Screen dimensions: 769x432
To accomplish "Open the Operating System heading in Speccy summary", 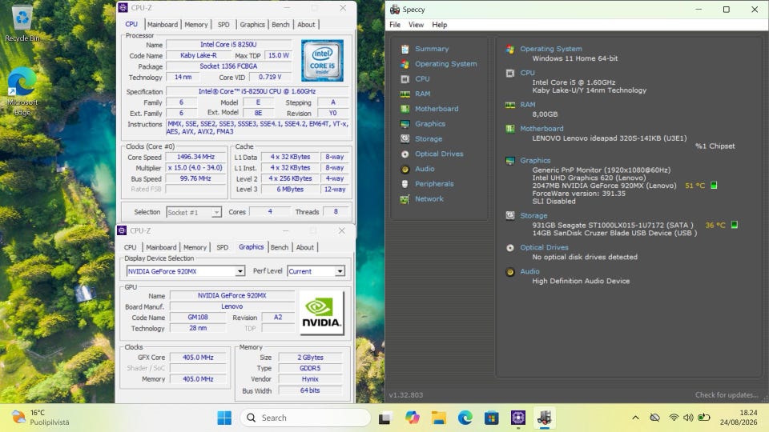I will tap(551, 49).
